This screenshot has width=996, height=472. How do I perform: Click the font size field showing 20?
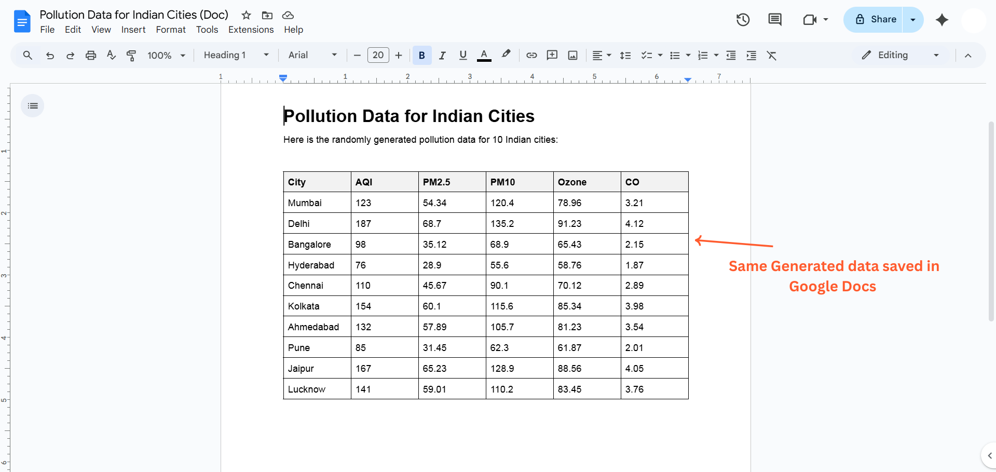[378, 55]
